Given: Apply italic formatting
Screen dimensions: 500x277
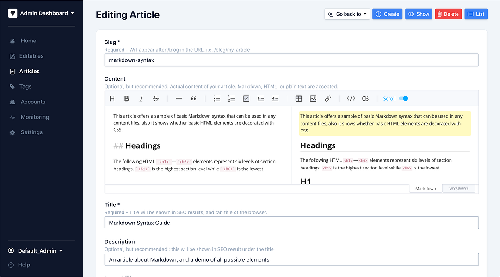Looking at the screenshot, I should (x=141, y=99).
